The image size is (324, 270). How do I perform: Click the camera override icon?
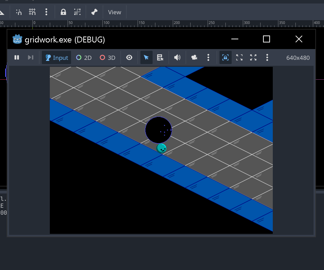pyautogui.click(x=194, y=57)
